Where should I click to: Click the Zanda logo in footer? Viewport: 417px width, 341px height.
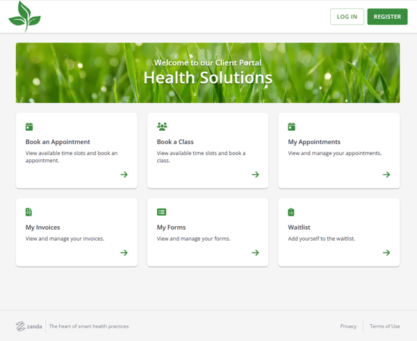click(29, 326)
